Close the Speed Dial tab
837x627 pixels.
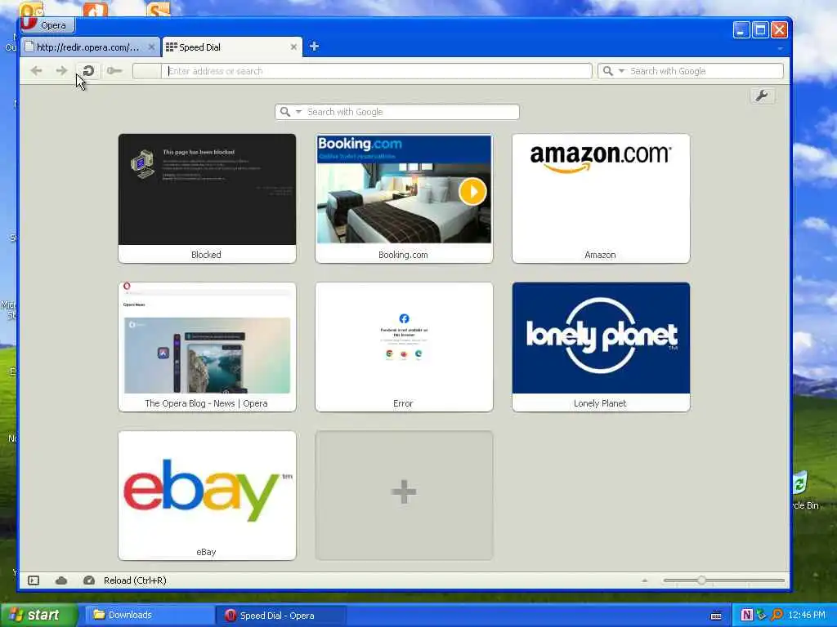pyautogui.click(x=293, y=47)
